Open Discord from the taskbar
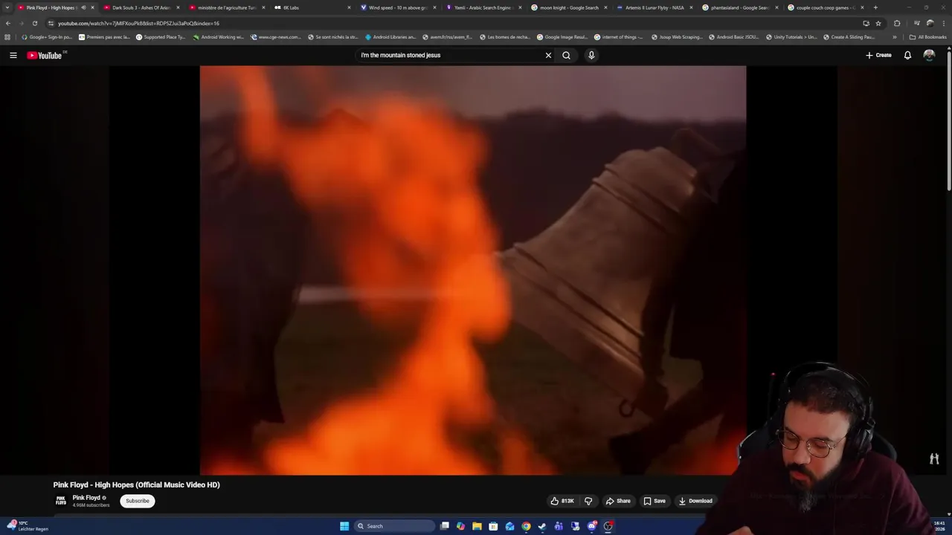 [592, 526]
